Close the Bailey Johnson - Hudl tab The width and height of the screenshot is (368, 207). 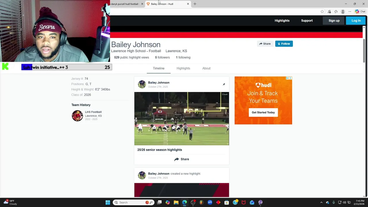tap(188, 4)
